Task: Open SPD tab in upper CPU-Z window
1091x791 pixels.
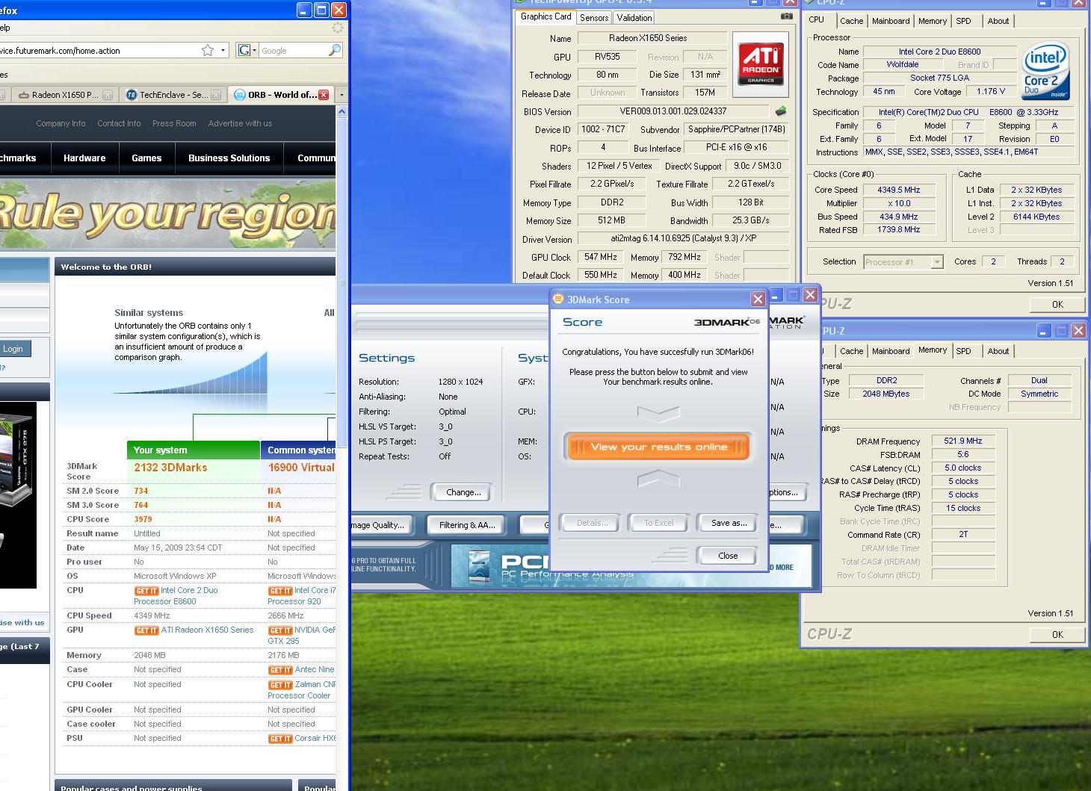Action: point(964,21)
